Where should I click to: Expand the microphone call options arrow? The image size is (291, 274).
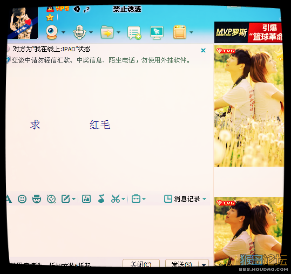pos(91,32)
